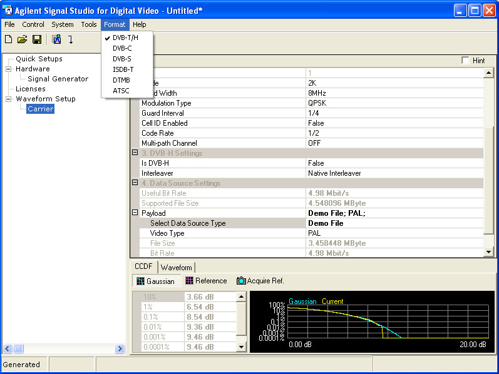The image size is (499, 374).
Task: Select Signal Generator in the tree
Action: pos(58,79)
